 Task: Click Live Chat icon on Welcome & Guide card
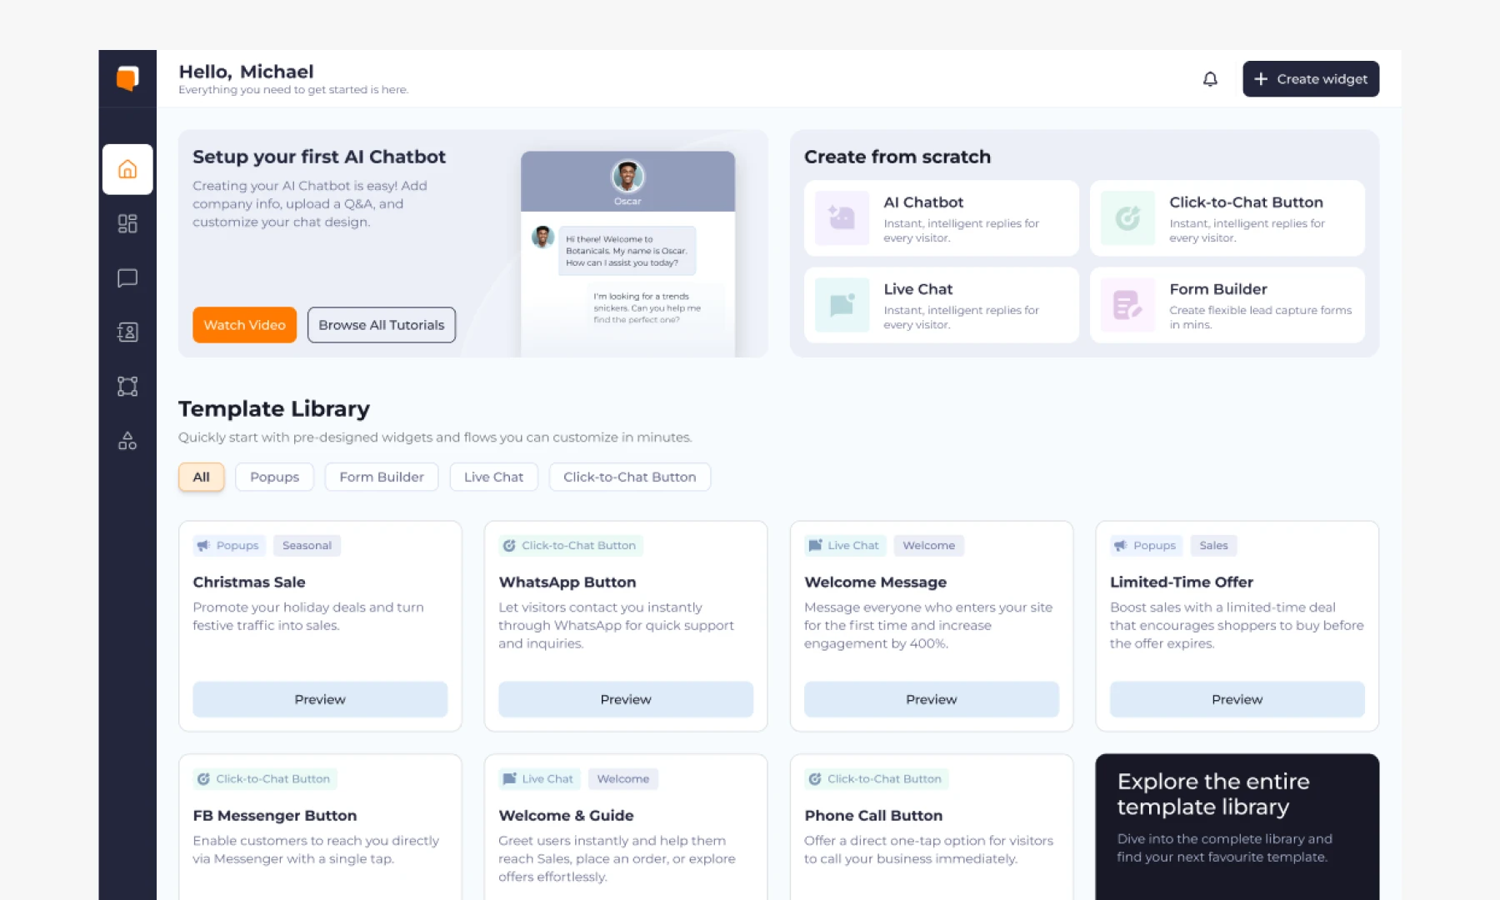point(509,779)
